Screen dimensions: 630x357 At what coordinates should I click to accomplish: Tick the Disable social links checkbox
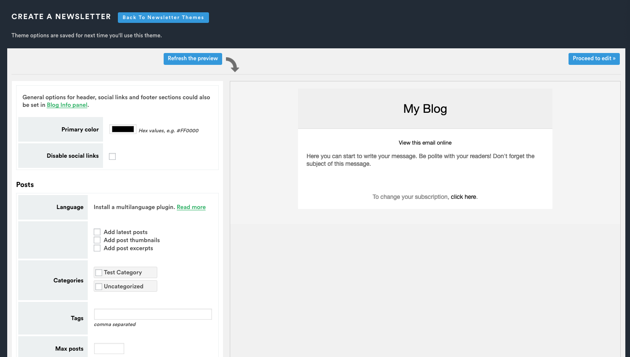pos(112,156)
